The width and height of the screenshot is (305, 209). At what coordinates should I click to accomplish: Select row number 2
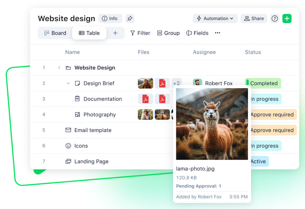coord(44,83)
